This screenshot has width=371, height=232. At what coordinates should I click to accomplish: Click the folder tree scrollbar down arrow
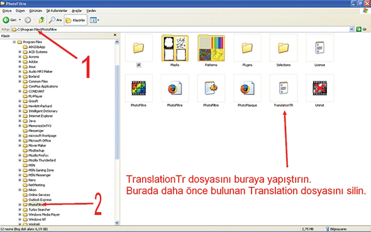[x=117, y=223]
